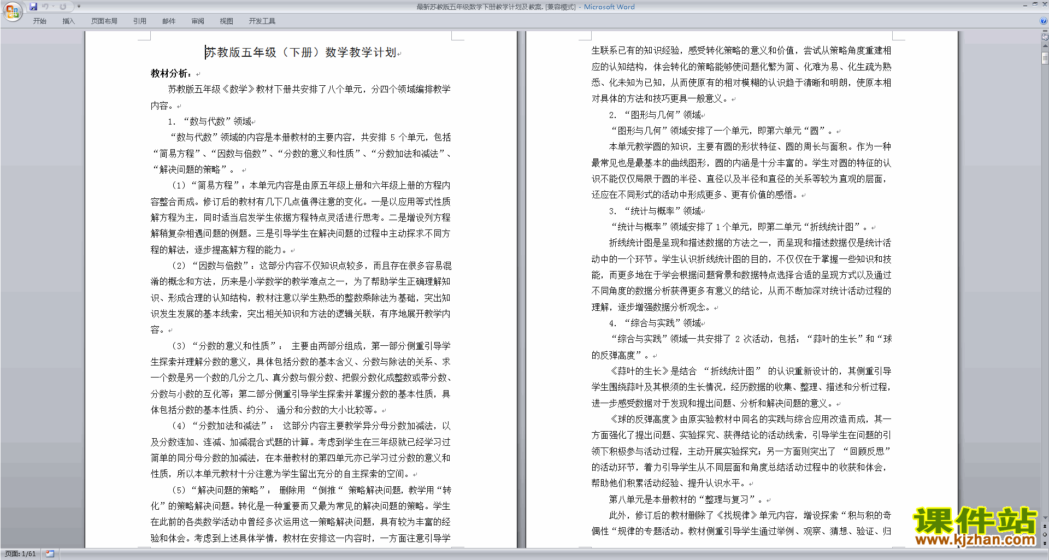Restore down the Word window
This screenshot has width=1049, height=560.
point(1035,4)
